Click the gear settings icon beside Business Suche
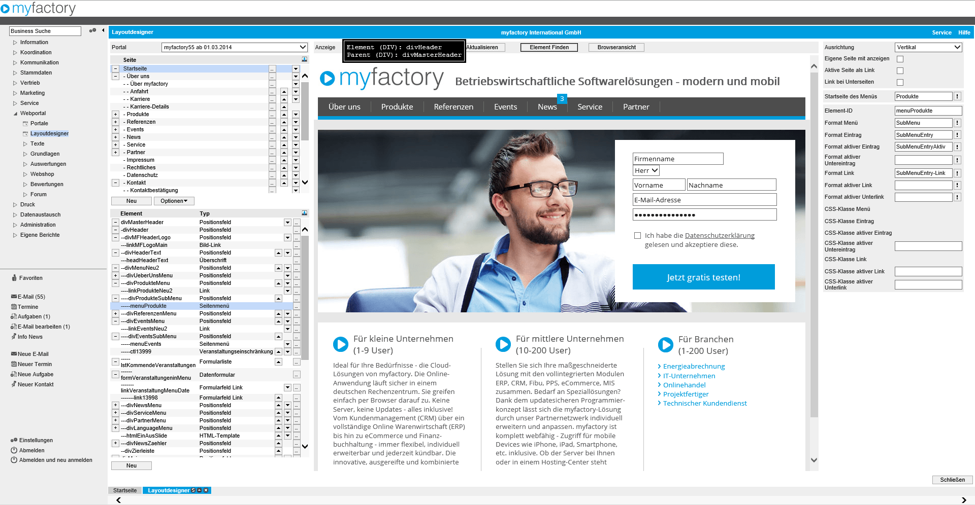Screen dimensions: 975x505 (92, 30)
